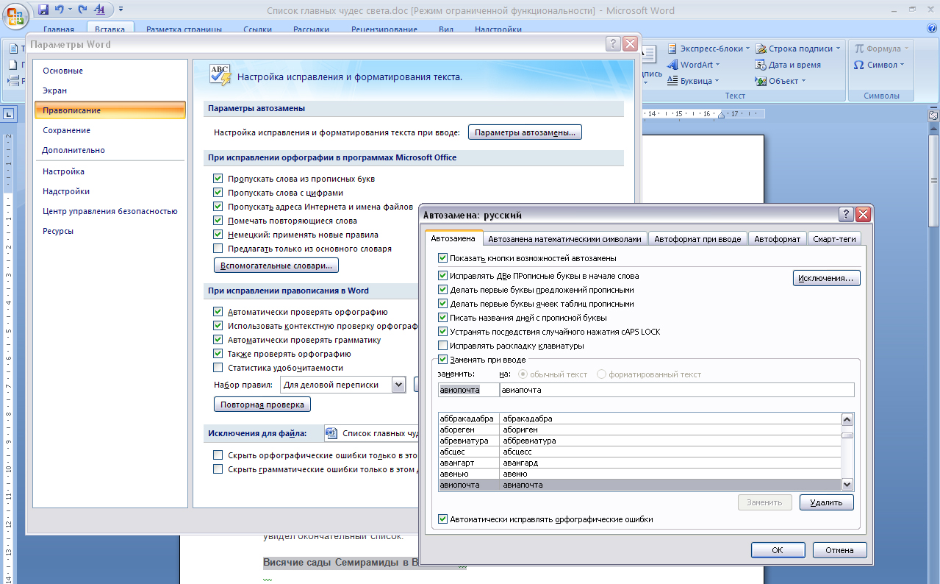Screen dimensions: 940x584
Task: Click Параметры автозамены button
Action: [525, 132]
